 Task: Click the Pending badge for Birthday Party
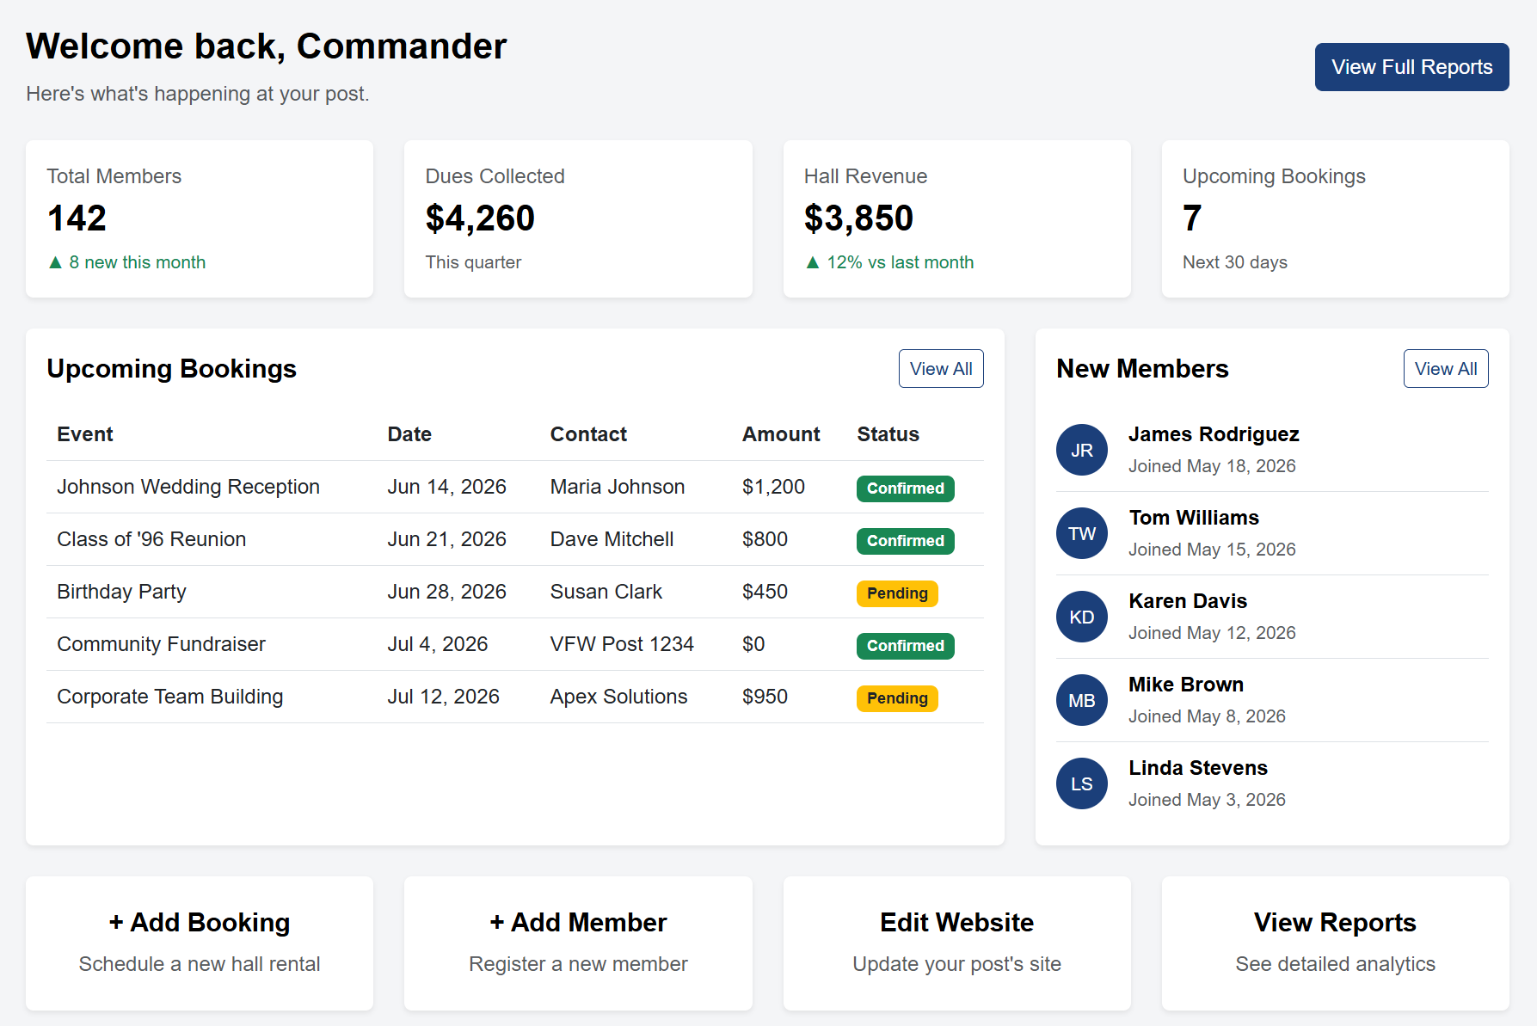(897, 593)
